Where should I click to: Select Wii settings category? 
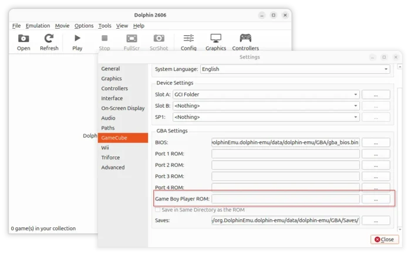tap(123, 148)
